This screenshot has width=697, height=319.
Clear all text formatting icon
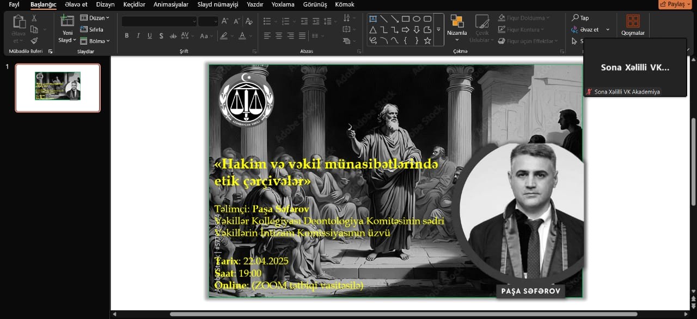coord(249,21)
